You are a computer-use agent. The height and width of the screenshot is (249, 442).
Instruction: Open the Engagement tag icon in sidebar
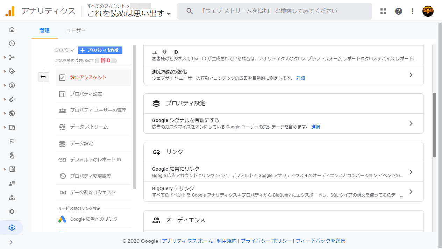(12, 71)
